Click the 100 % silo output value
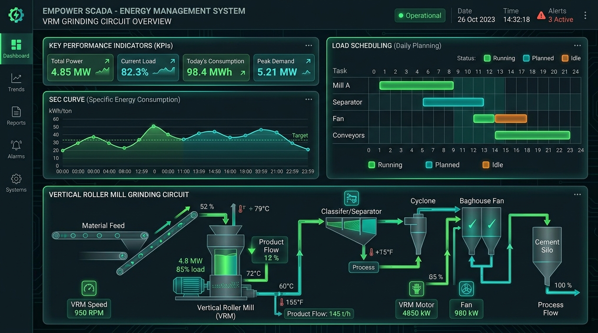598x333 pixels. [563, 285]
